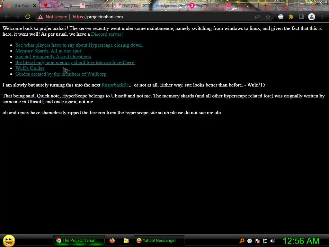Open Memory Shards, All in one spot!
The image size is (329, 247).
[x=49, y=51]
